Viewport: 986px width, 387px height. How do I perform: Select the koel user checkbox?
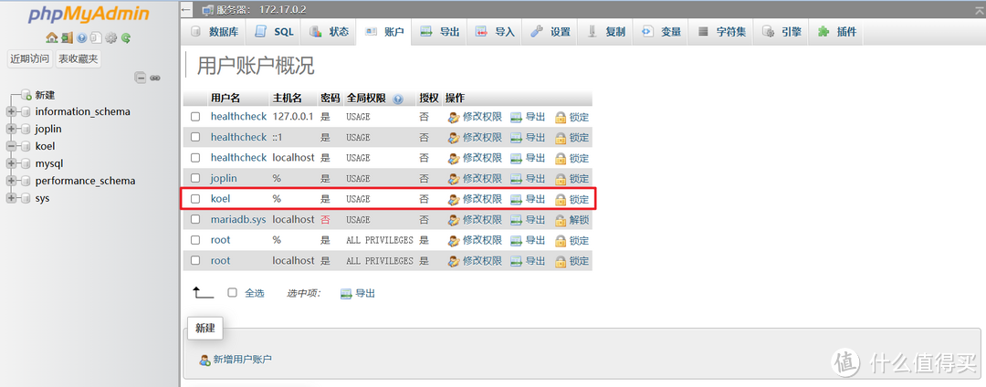click(195, 199)
